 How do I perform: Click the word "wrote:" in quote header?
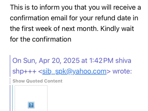click(x=122, y=71)
